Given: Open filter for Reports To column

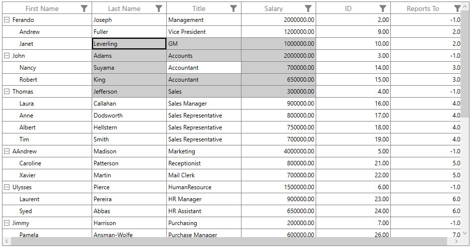Looking at the screenshot, I should pyautogui.click(x=457, y=8).
